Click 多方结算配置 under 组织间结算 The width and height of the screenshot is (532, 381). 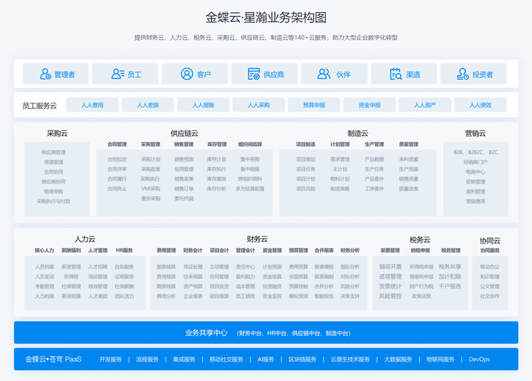point(250,189)
